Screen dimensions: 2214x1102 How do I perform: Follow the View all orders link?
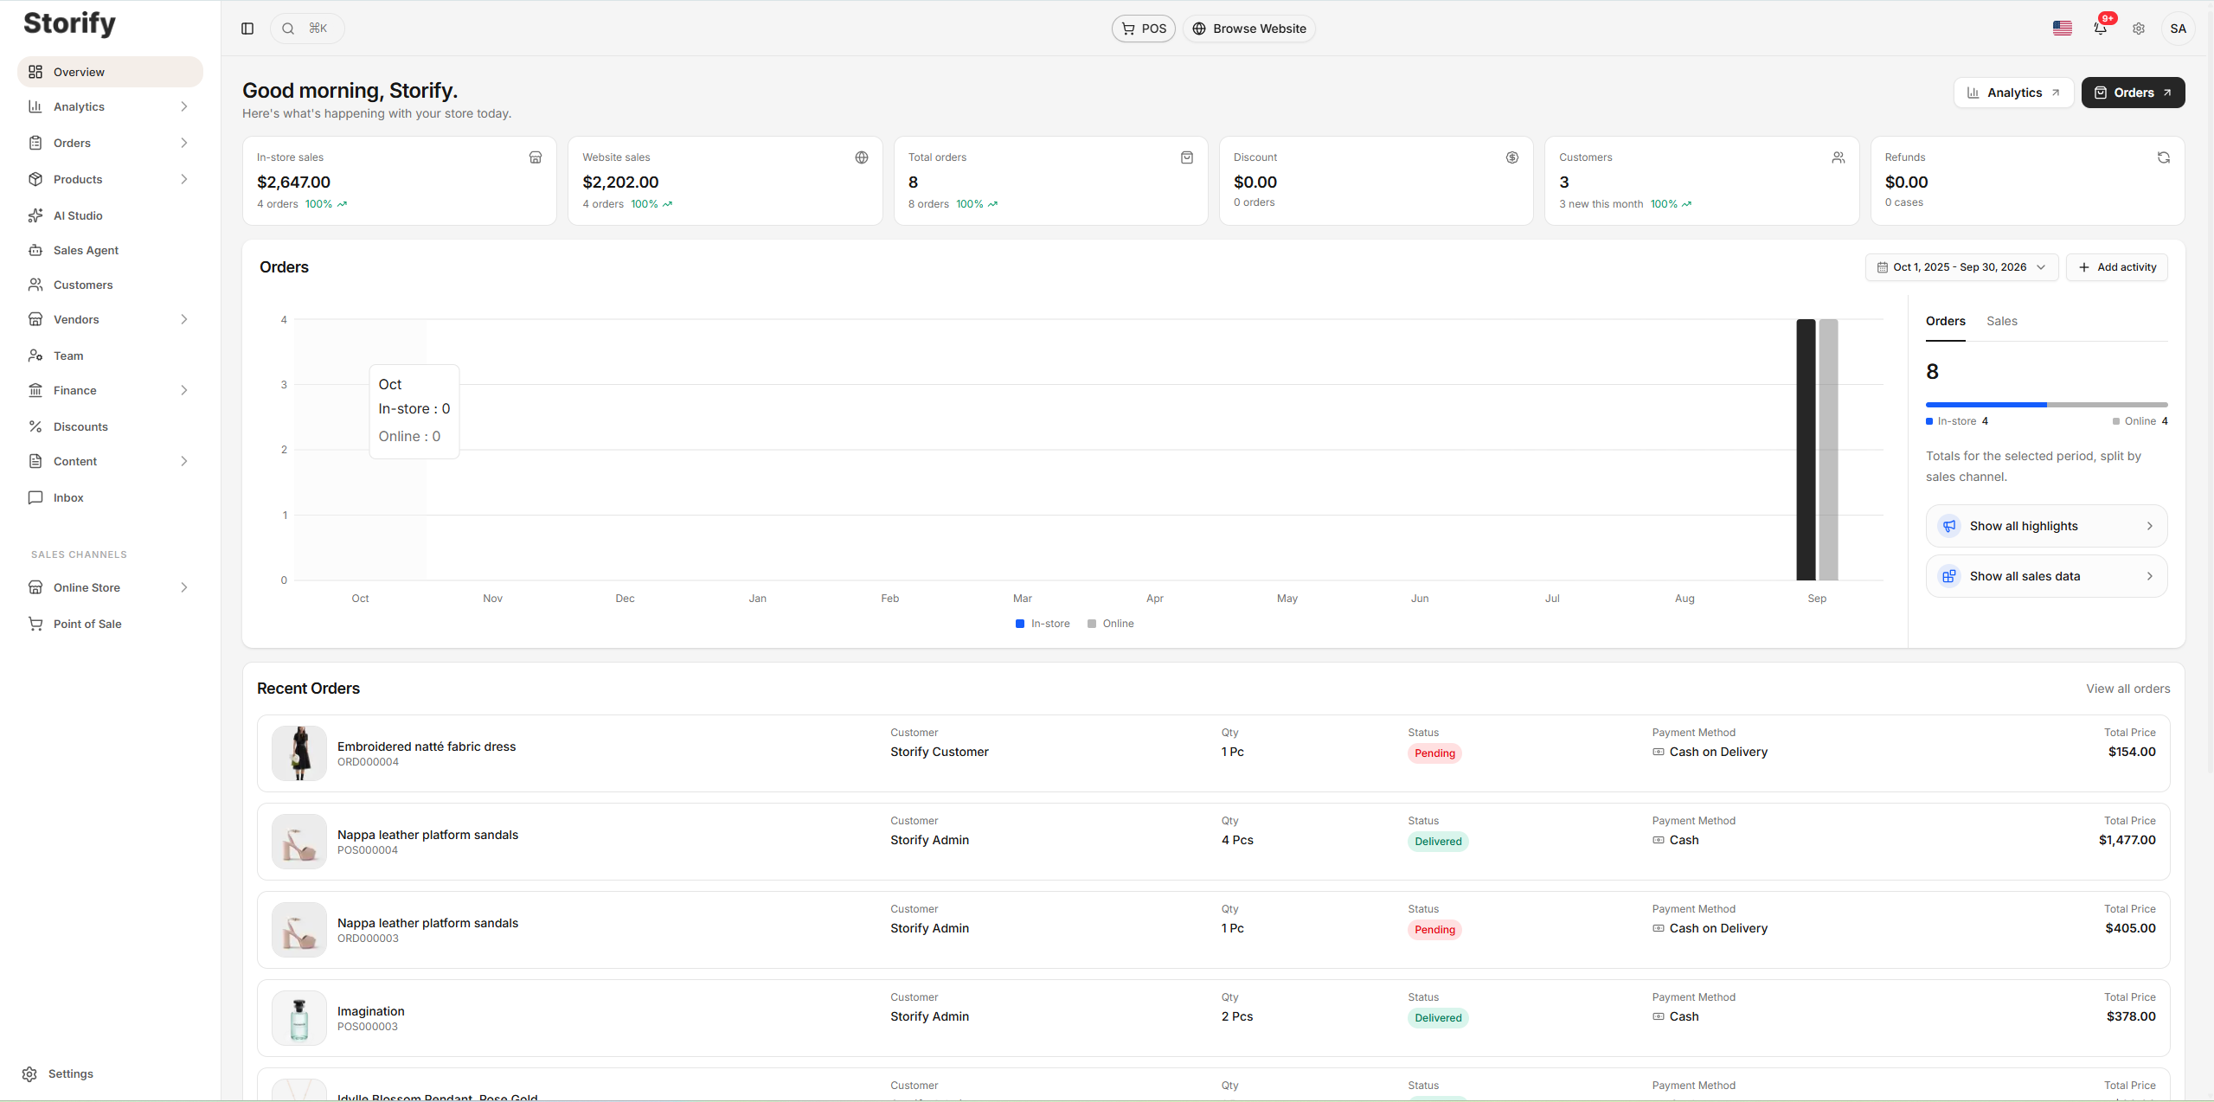pyautogui.click(x=2128, y=689)
